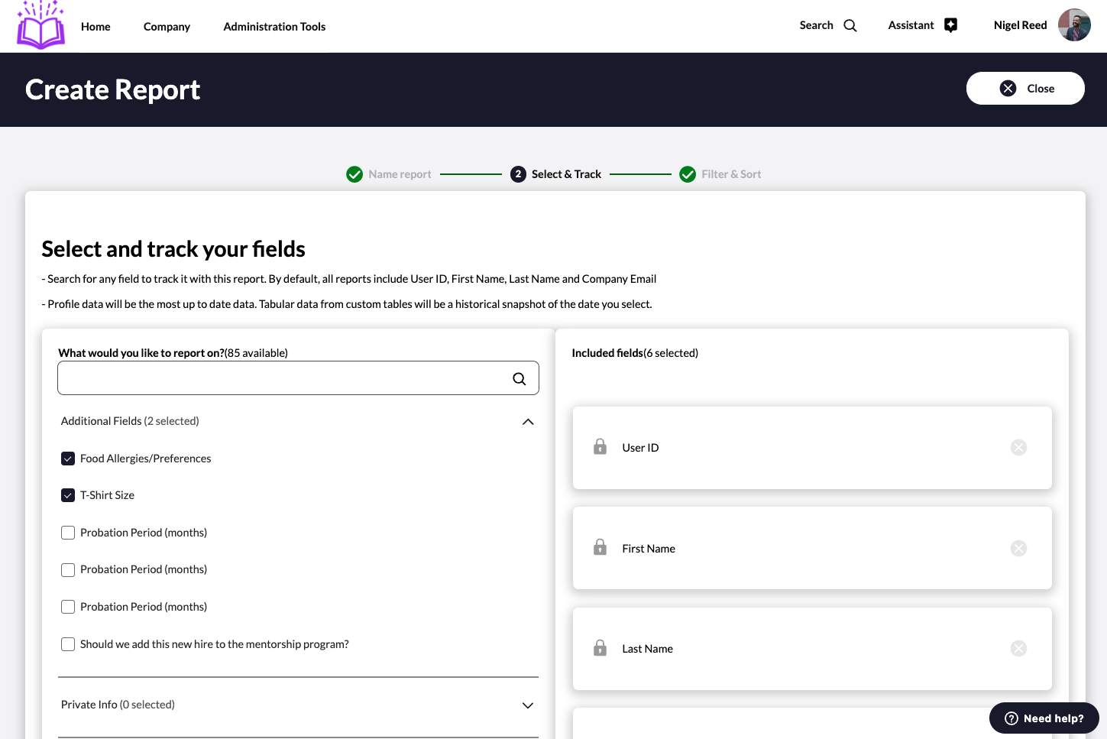Uncheck the T-Shirt Size checkbox
Screen dimensions: 1107x739
click(68, 495)
